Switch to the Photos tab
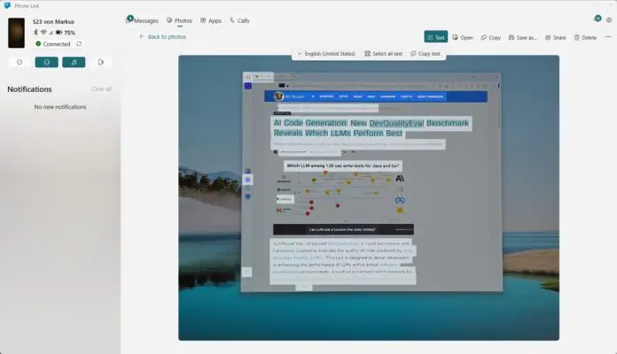 pyautogui.click(x=179, y=20)
